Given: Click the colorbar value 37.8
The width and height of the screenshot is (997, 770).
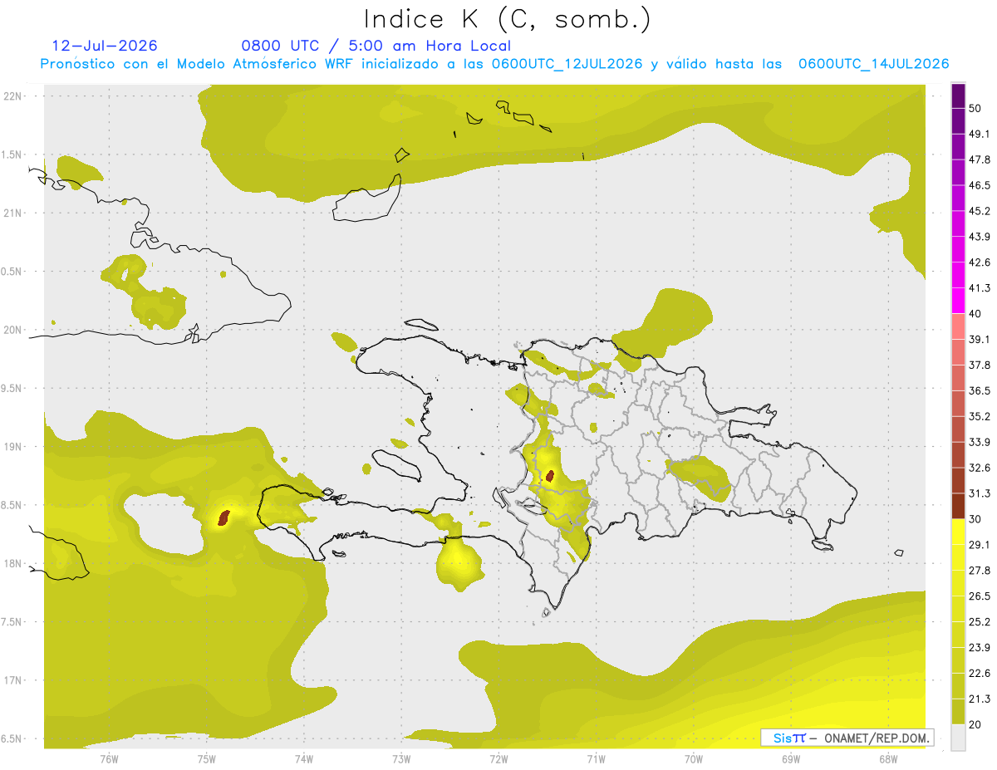Looking at the screenshot, I should [980, 365].
